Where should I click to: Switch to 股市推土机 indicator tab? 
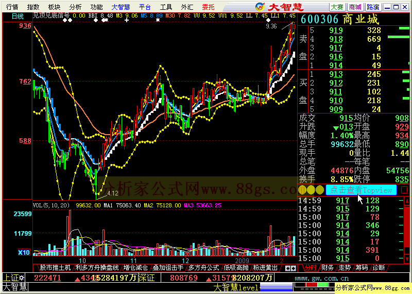coord(55,268)
